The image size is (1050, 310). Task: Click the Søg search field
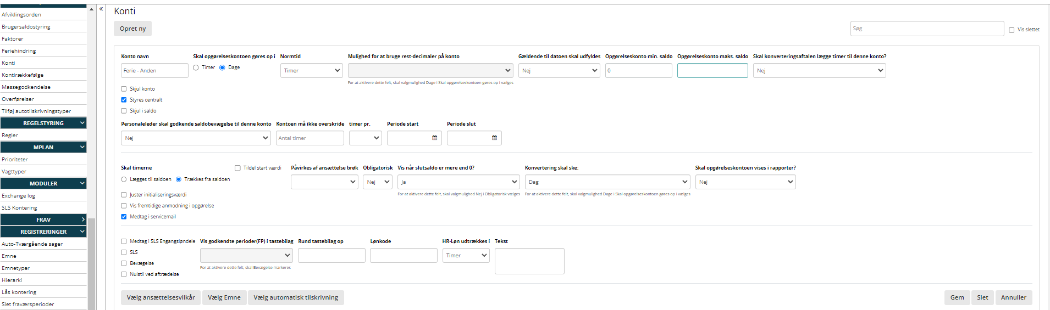(x=927, y=29)
